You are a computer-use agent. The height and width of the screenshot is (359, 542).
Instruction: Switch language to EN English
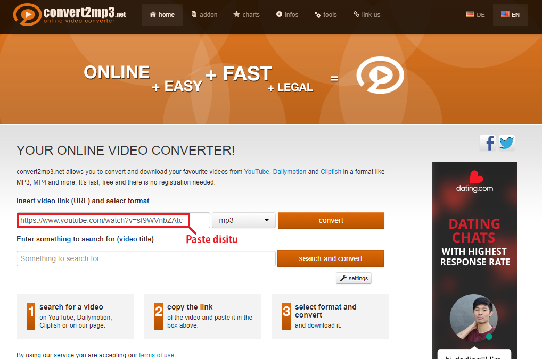tap(510, 15)
